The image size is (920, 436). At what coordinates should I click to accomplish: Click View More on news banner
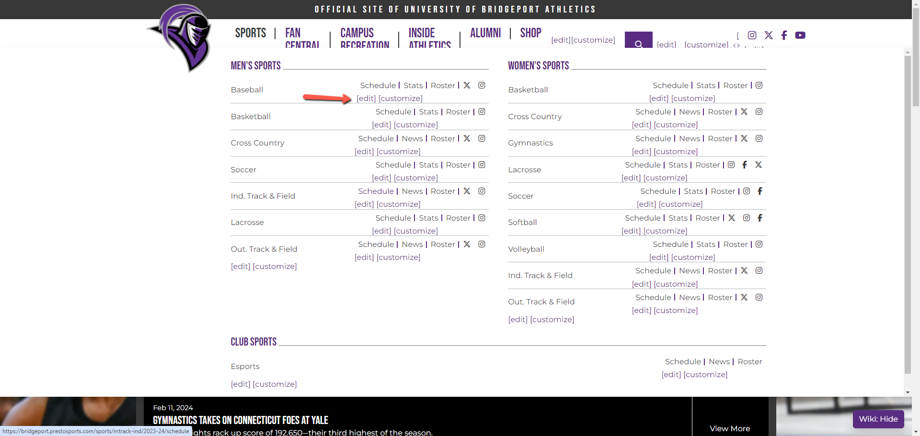click(730, 428)
